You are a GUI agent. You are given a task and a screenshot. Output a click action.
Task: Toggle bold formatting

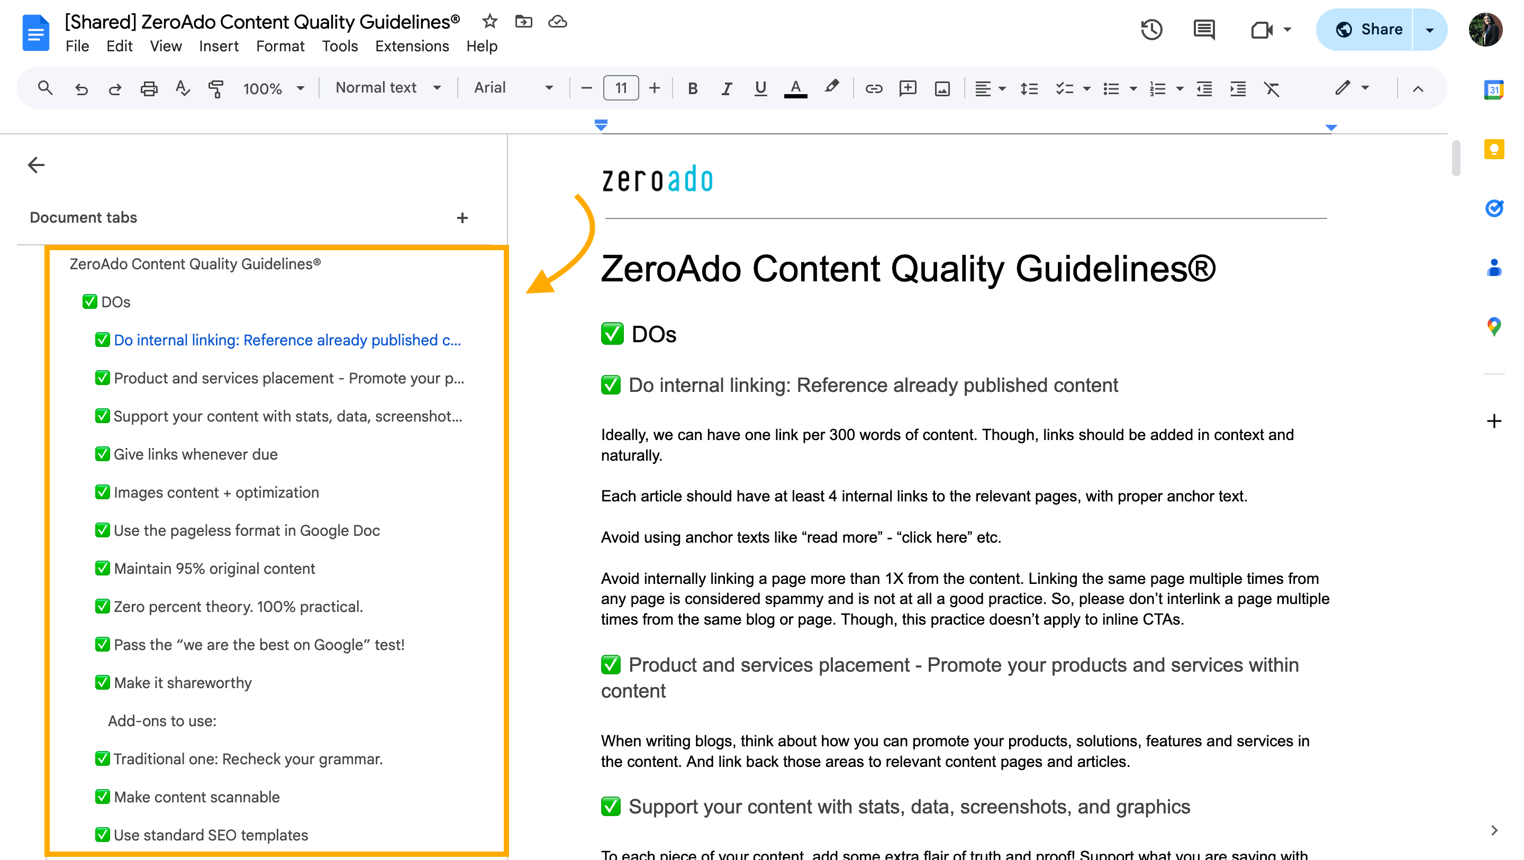[692, 88]
